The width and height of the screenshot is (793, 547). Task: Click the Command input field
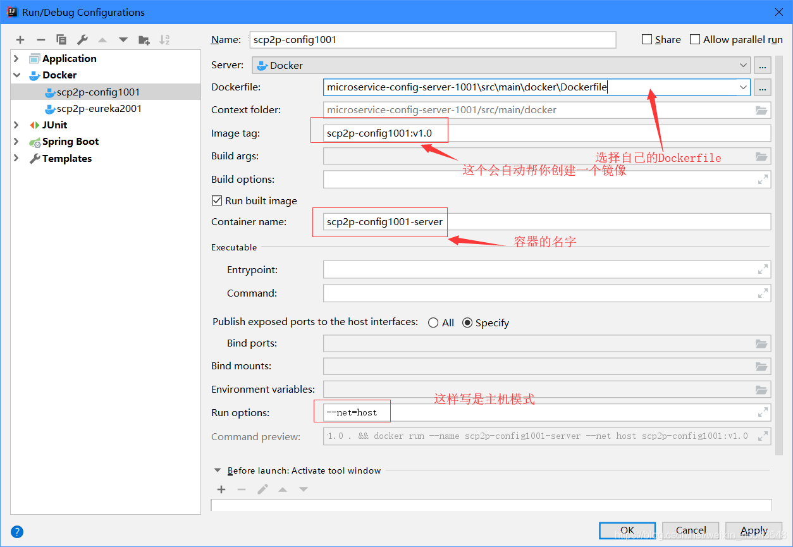[x=547, y=293]
